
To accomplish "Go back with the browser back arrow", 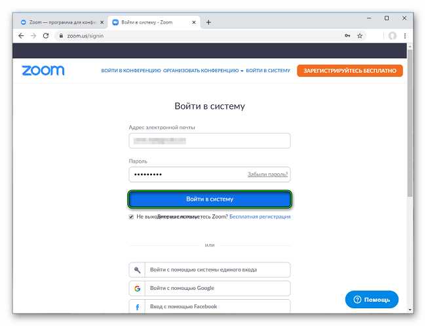I will coord(21,36).
